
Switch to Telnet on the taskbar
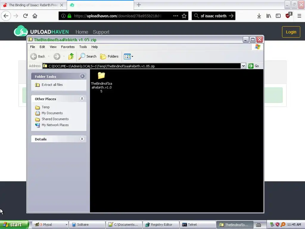198,225
